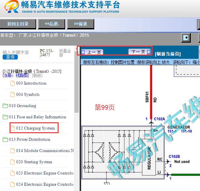Screen dimensions: 200x191
Task: Click right arrow icon of 下一页
Action: (x=149, y=52)
